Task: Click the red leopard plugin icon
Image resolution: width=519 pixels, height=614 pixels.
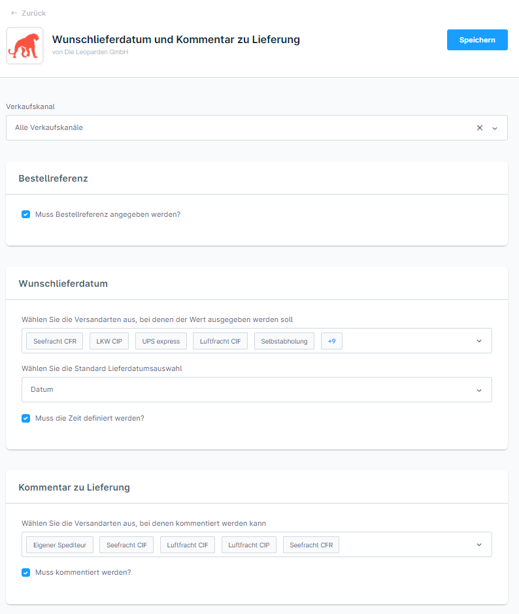Action: click(x=25, y=46)
